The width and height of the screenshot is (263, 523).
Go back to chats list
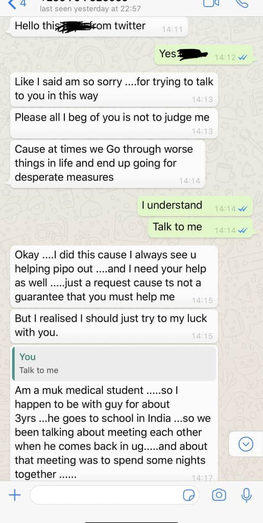(16, 5)
